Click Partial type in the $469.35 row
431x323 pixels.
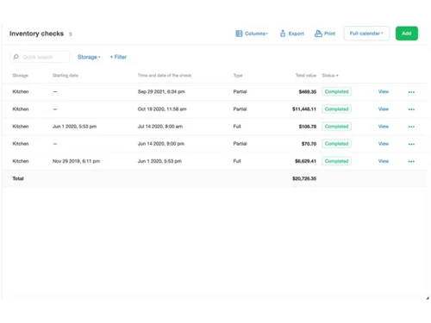240,91
